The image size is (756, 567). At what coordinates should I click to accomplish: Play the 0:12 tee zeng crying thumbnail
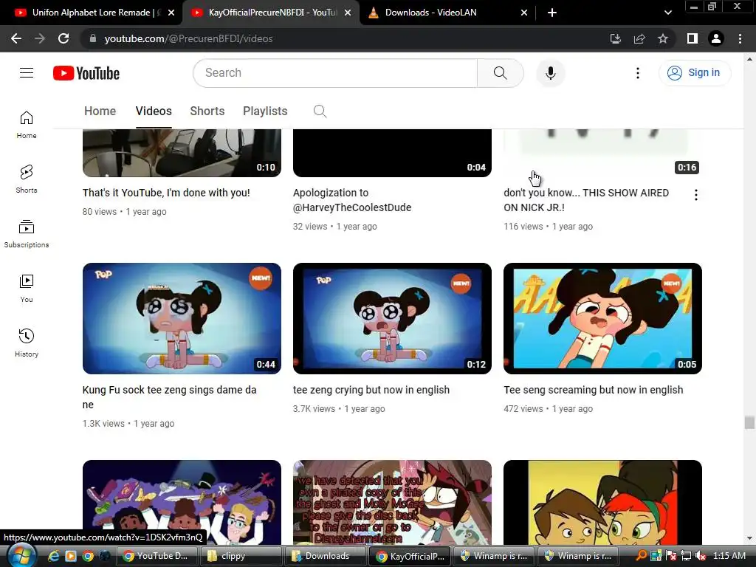(392, 318)
